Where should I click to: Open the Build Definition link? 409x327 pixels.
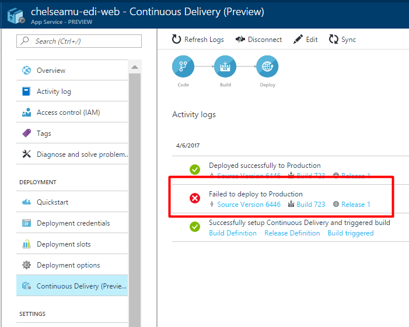(x=233, y=233)
